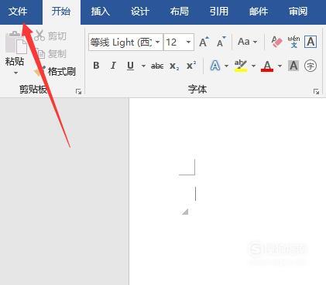This screenshot has width=326, height=285.
Task: Increase font size with the larger A
Action: pos(204,42)
